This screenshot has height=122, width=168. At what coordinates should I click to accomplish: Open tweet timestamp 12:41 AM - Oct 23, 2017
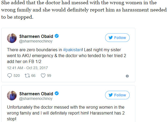[28, 68]
